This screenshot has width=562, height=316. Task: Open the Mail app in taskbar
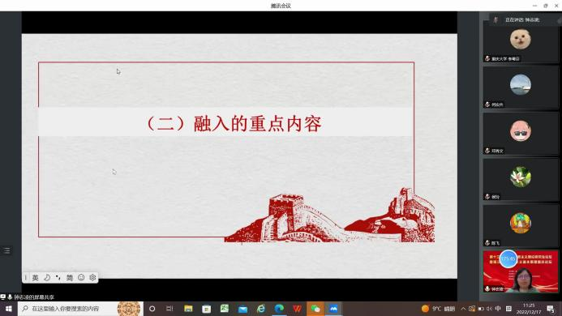tap(242, 309)
